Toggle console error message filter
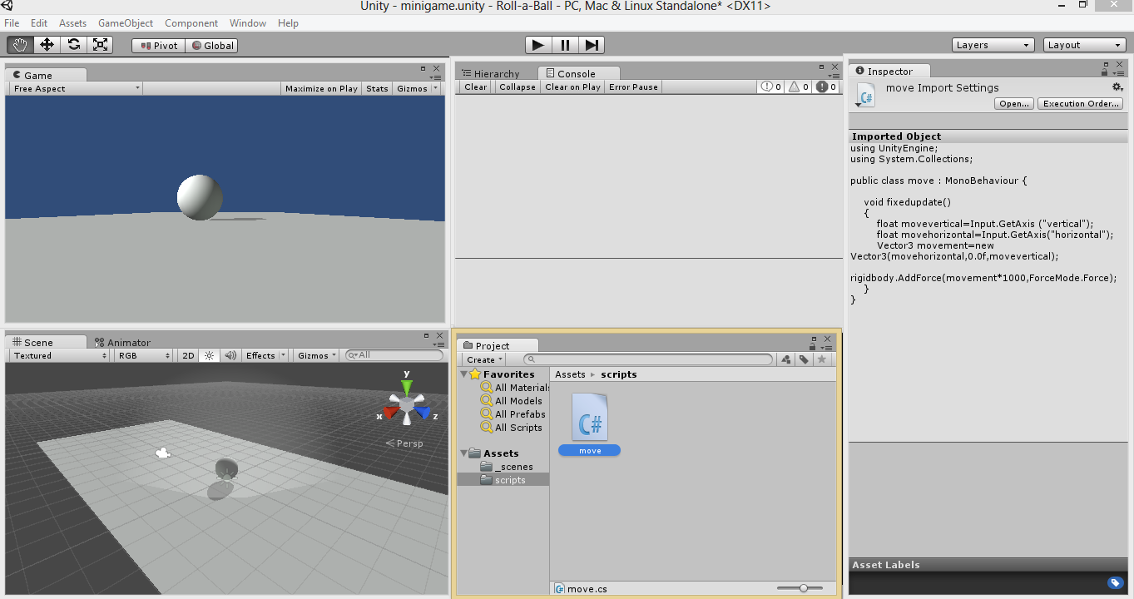This screenshot has height=599, width=1134. point(826,87)
